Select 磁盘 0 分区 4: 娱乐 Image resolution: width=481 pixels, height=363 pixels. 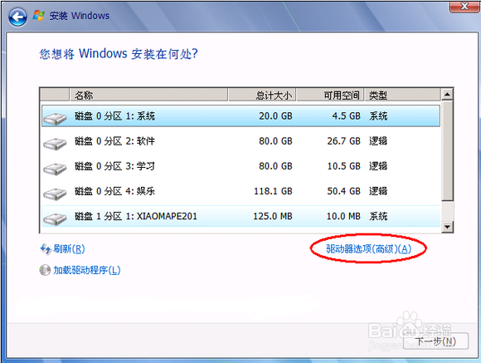[x=240, y=191]
